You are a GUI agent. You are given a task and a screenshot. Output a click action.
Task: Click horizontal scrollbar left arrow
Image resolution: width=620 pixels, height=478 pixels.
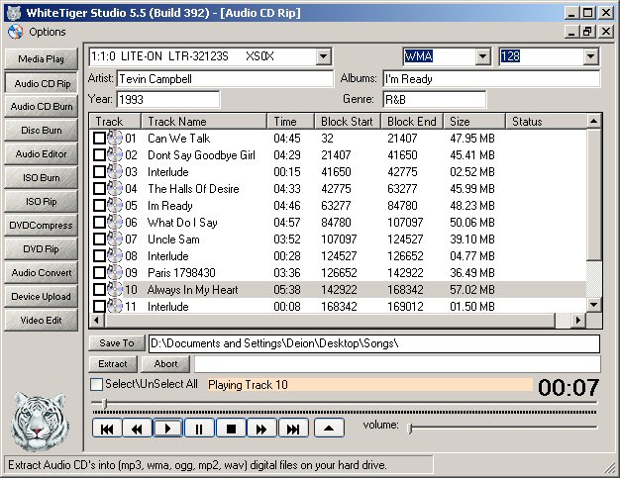point(97,320)
